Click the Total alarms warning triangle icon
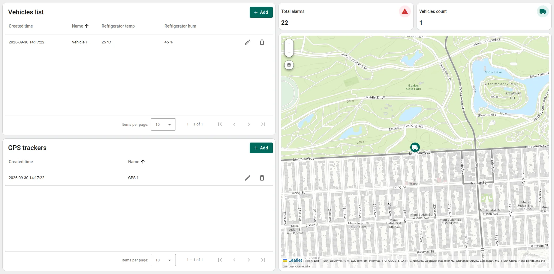554x274 pixels. coord(405,12)
